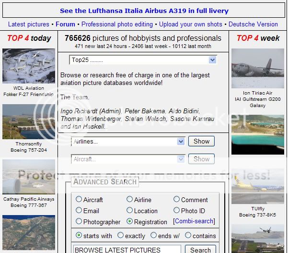Click the Search button
The width and height of the screenshot is (288, 253).
click(x=200, y=249)
